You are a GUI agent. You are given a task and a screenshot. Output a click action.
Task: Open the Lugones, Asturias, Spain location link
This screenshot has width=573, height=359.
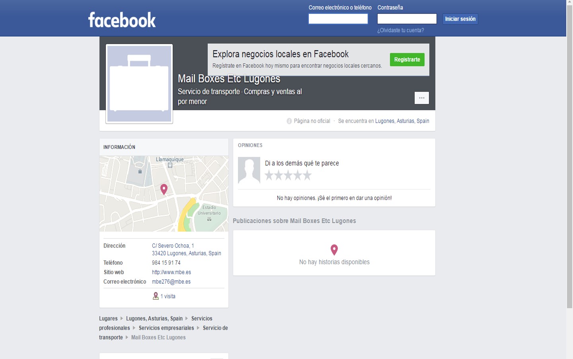click(x=402, y=121)
